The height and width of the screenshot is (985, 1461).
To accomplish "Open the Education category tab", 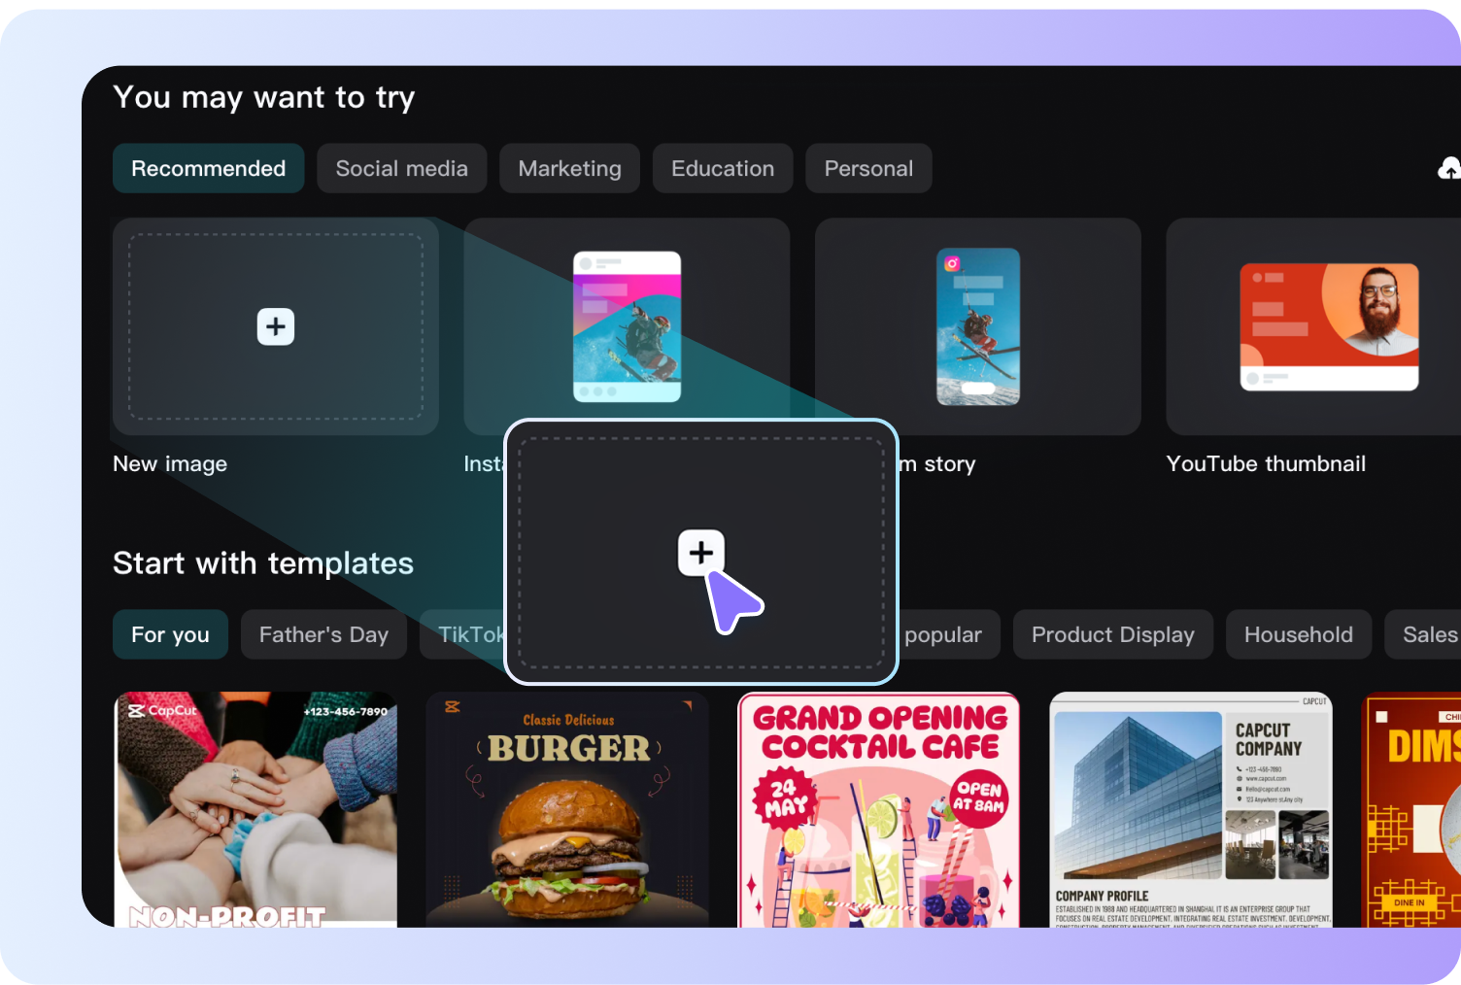I will click(x=722, y=169).
